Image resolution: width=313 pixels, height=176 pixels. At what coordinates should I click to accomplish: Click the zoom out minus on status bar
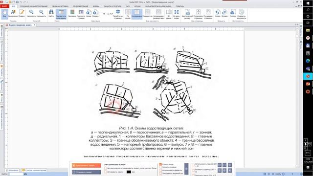(283, 174)
